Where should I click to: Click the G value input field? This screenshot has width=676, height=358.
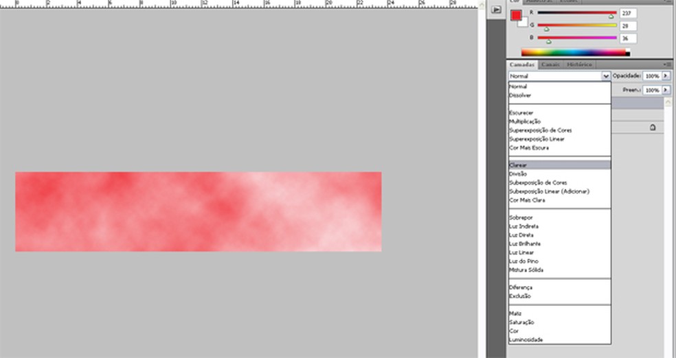(628, 26)
